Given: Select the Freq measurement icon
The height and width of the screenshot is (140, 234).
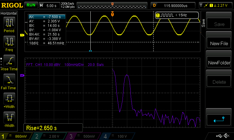Looking at the screenshot, I should tap(9, 42).
